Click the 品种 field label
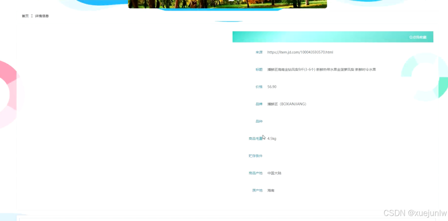This screenshot has width=448, height=221. tap(259, 121)
